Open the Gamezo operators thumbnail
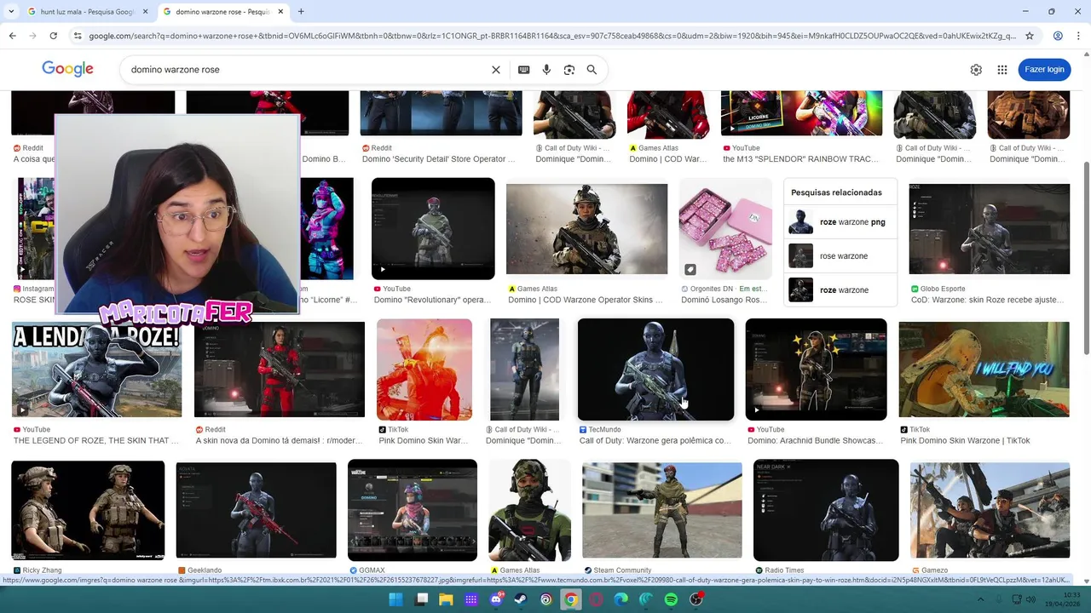Viewport: 1091px width, 613px height. click(x=990, y=511)
